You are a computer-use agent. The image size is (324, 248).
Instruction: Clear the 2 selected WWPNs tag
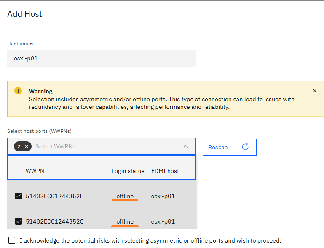pos(27,146)
